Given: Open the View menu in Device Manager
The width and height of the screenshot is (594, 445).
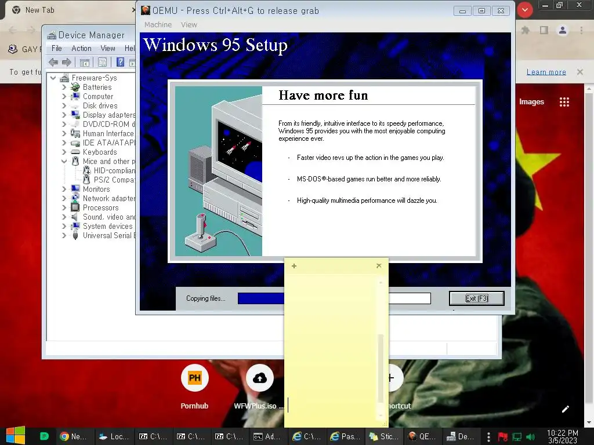Looking at the screenshot, I should [x=107, y=48].
